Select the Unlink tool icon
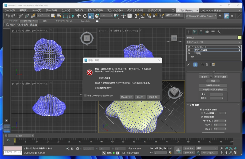245x159 pixels. [x=27, y=16]
